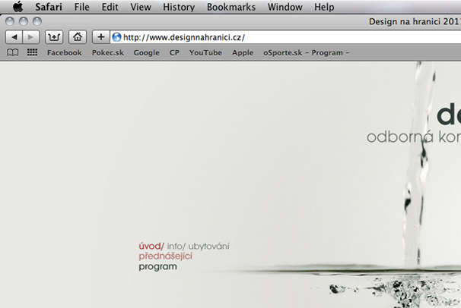
Task: Click the globe site icon in address bar
Action: 116,36
